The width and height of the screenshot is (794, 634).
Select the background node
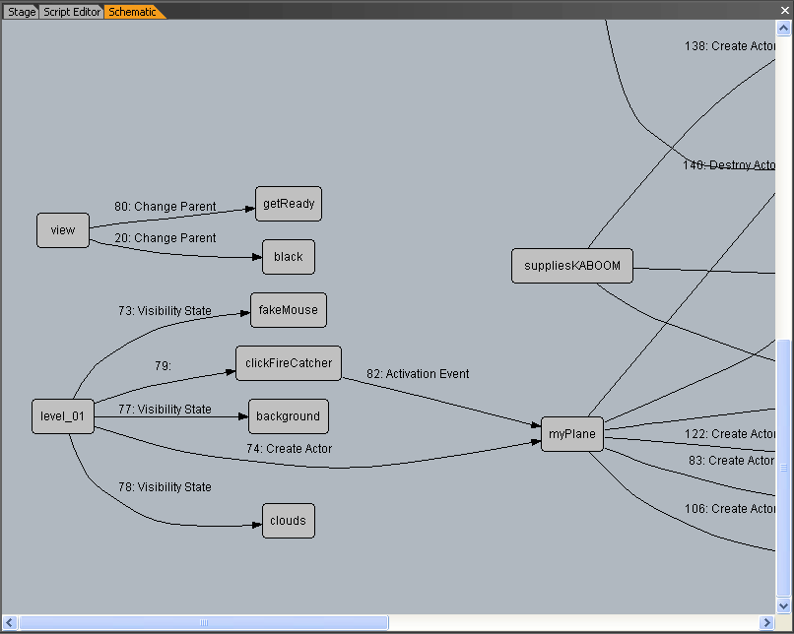(288, 416)
